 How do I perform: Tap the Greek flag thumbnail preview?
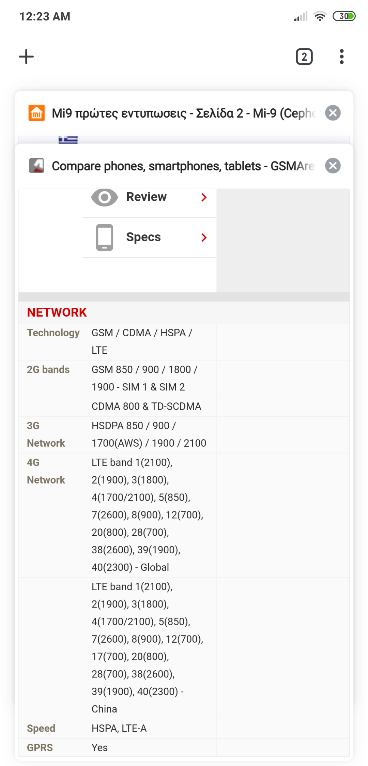pos(68,140)
